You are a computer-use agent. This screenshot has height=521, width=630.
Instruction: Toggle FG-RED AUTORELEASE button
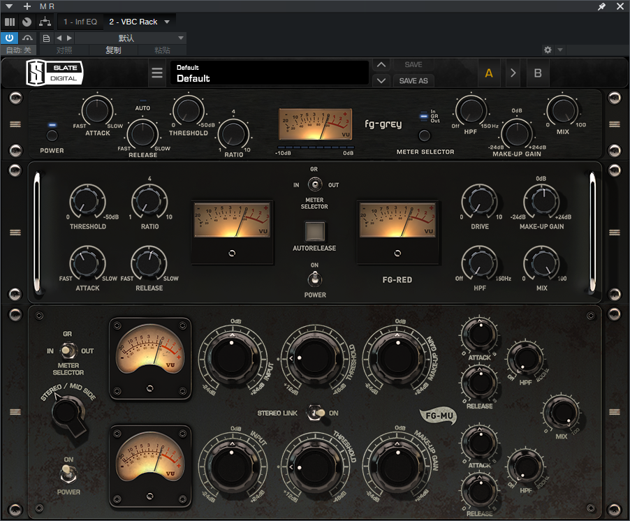pyautogui.click(x=314, y=231)
